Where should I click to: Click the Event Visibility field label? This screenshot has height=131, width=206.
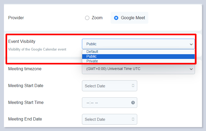point(22,41)
